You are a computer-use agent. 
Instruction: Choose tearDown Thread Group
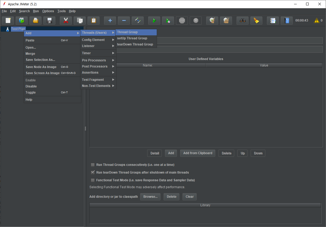pyautogui.click(x=136, y=44)
